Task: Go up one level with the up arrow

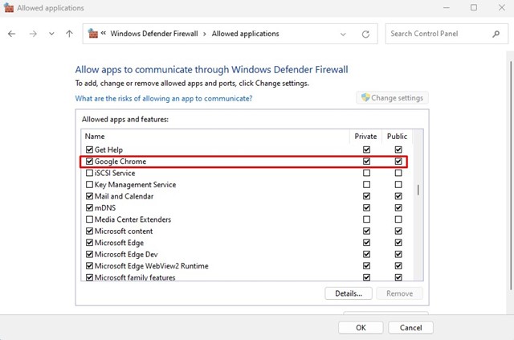Action: tap(69, 34)
